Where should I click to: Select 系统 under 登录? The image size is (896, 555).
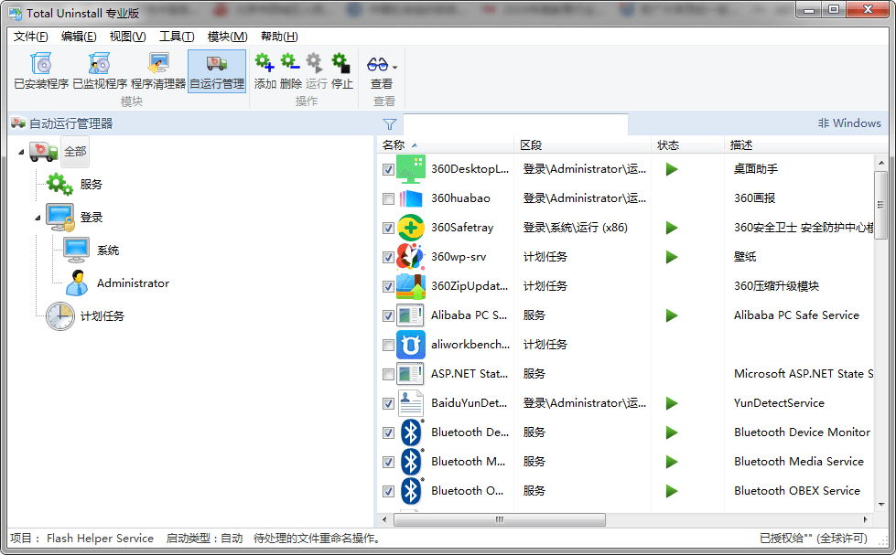(108, 251)
